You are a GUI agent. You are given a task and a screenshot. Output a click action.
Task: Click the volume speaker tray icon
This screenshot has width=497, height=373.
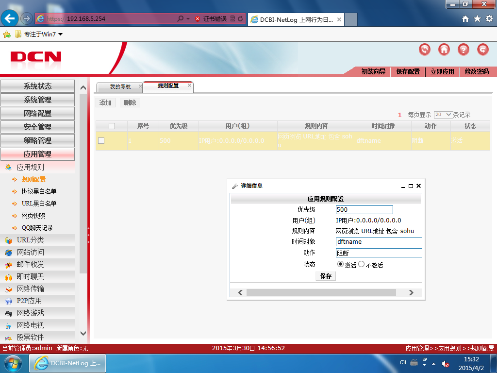446,363
